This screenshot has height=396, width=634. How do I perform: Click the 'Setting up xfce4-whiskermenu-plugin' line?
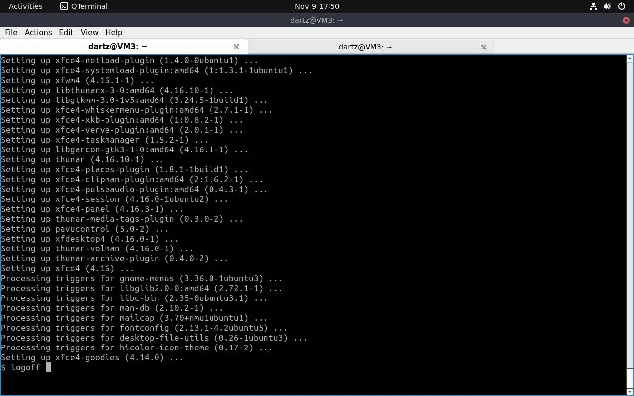click(137, 110)
